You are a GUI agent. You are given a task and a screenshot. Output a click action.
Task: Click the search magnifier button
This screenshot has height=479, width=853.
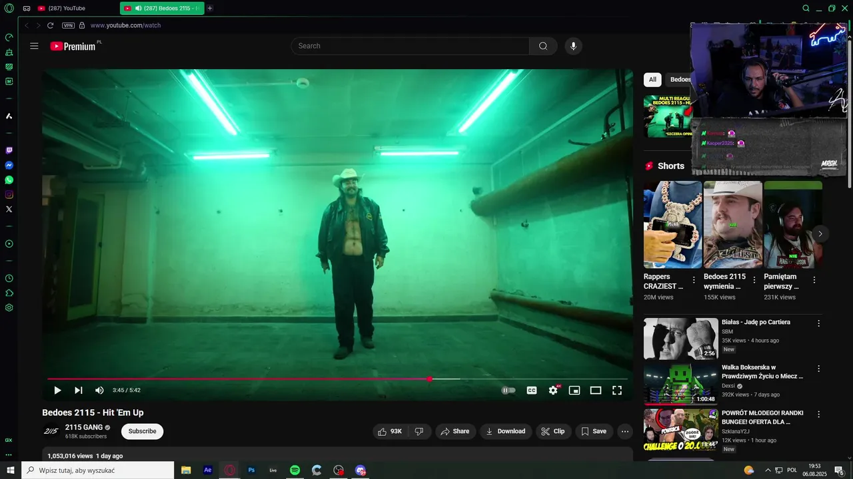pyautogui.click(x=543, y=46)
